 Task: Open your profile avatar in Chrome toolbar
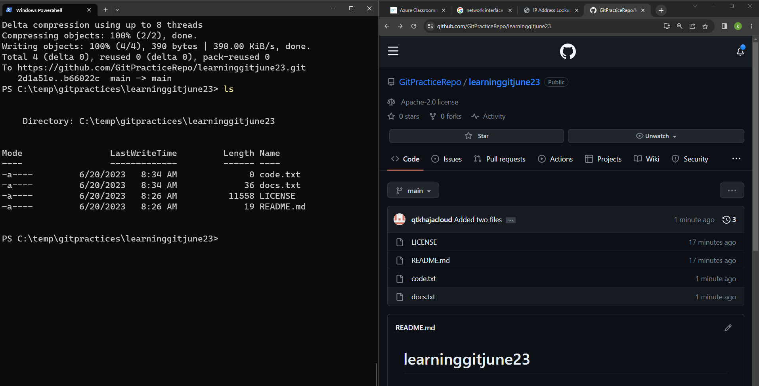pos(738,26)
